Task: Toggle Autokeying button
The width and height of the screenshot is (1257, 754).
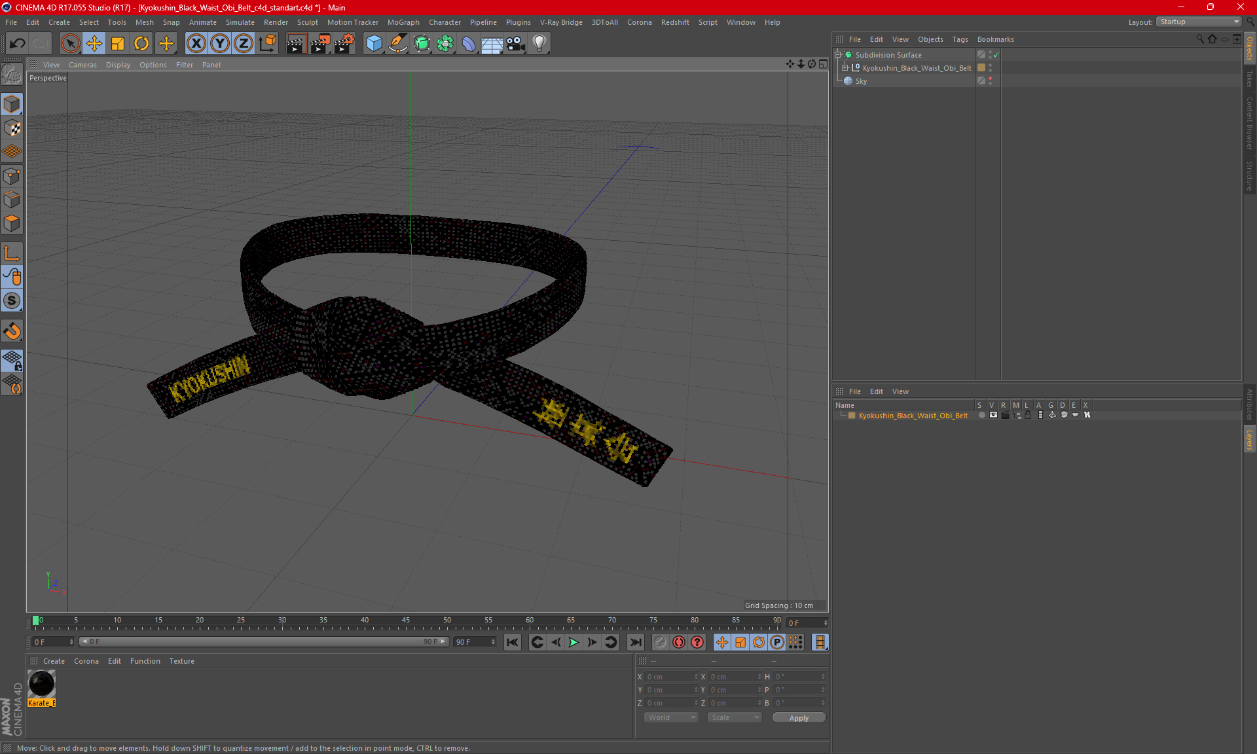Action: point(679,642)
